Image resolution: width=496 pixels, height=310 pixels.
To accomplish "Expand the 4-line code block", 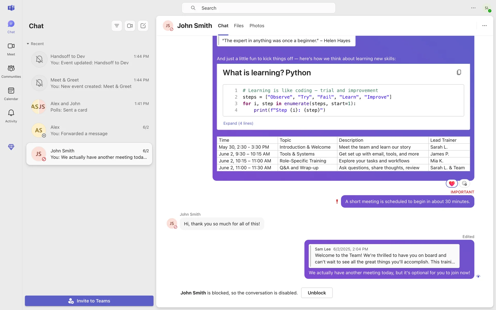I will pos(238,123).
